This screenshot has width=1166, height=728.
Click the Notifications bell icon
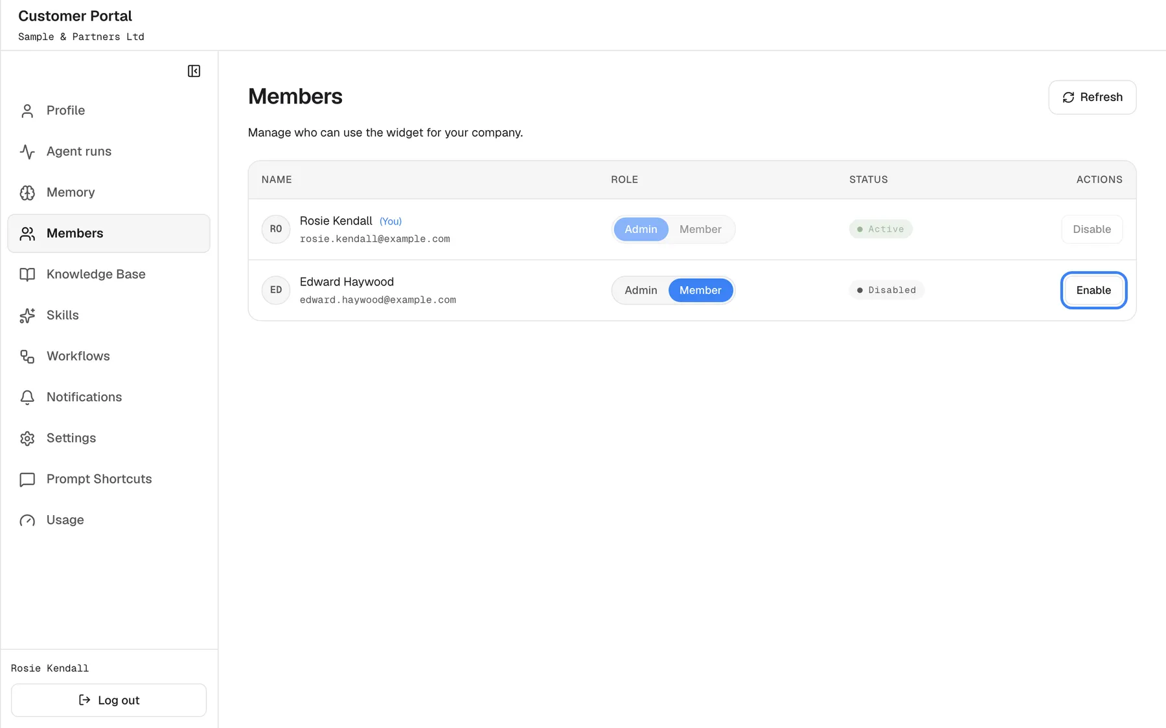click(27, 397)
